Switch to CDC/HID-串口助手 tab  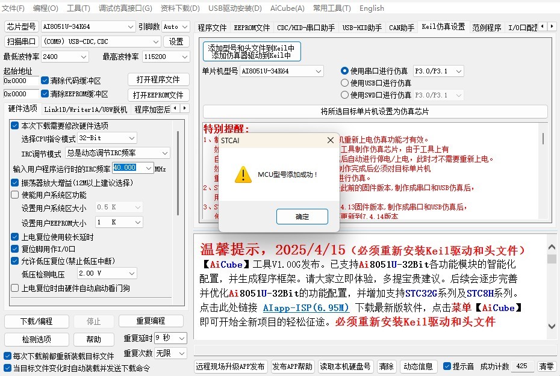[x=306, y=28]
